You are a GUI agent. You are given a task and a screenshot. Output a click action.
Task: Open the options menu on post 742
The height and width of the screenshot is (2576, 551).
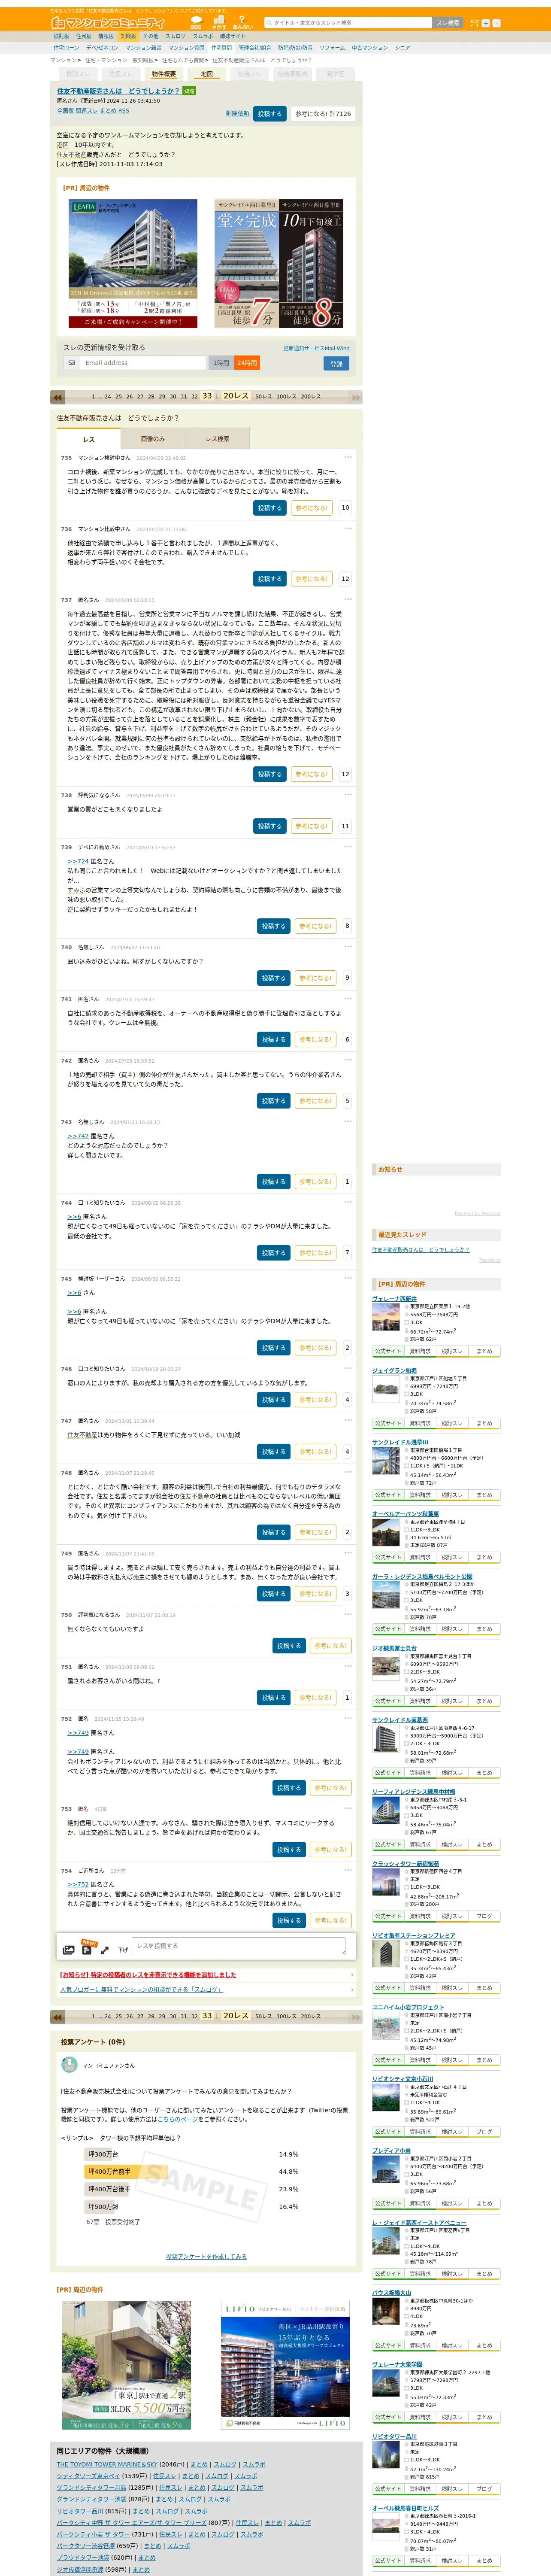tap(348, 1060)
